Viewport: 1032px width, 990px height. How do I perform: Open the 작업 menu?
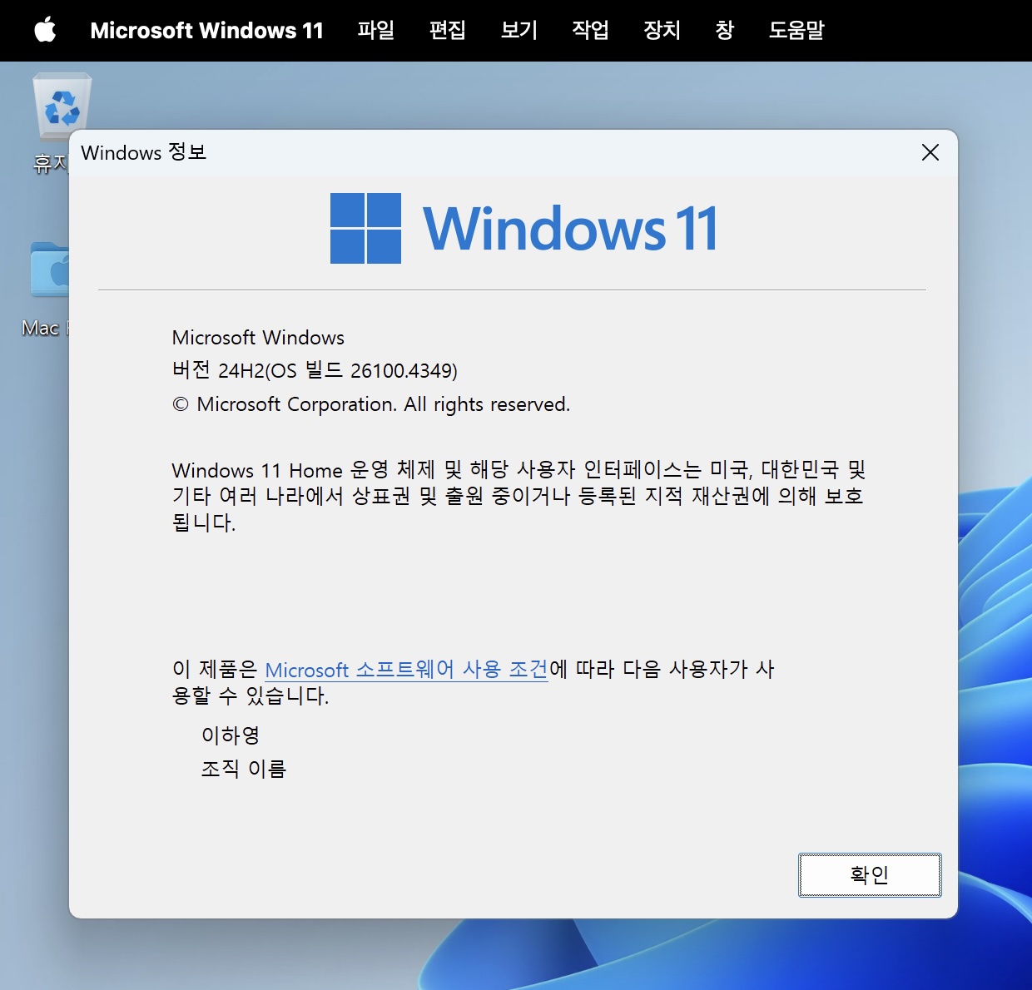tap(591, 31)
